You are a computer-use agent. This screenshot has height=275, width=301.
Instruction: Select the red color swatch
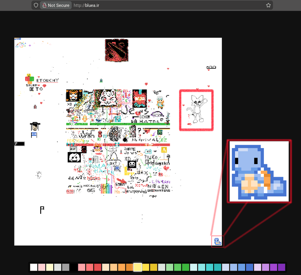97,267
